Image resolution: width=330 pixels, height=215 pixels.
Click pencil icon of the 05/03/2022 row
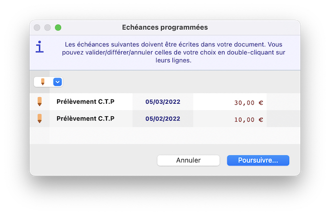click(39, 102)
